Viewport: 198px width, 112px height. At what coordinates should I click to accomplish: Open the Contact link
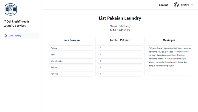[x=163, y=5]
